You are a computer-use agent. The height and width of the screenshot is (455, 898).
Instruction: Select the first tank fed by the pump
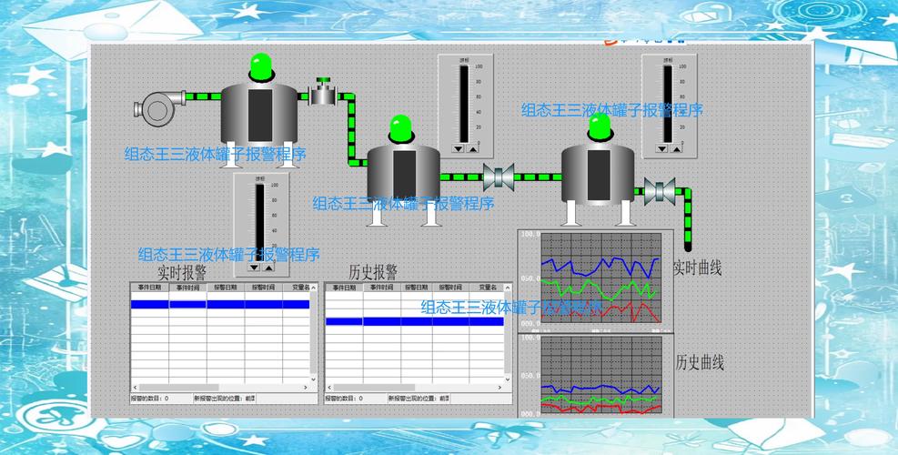point(259,125)
